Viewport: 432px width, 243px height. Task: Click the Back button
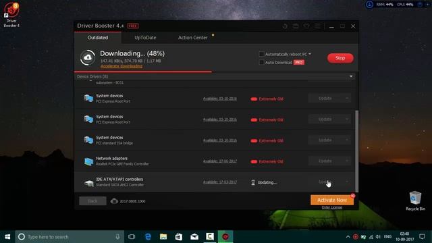[92, 201]
